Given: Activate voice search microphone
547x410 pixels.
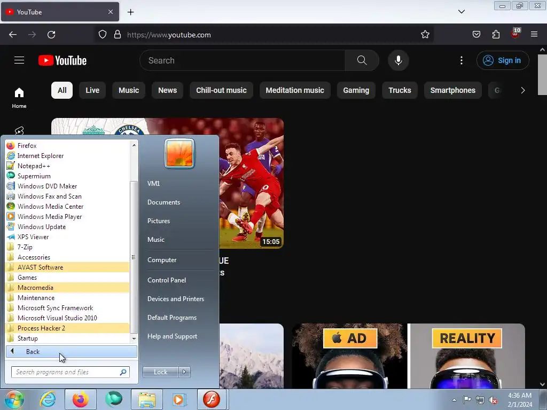Looking at the screenshot, I should coord(398,60).
